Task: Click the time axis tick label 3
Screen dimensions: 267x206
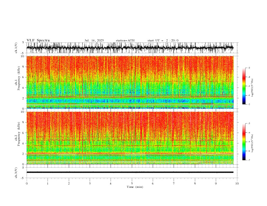Action: pyautogui.click(x=90, y=183)
